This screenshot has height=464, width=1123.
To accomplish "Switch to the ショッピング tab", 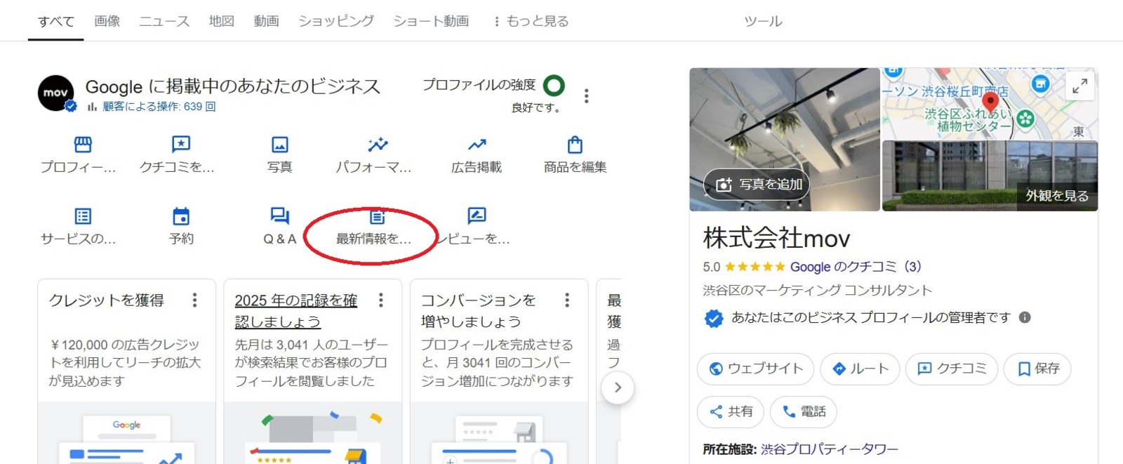I will pyautogui.click(x=336, y=21).
